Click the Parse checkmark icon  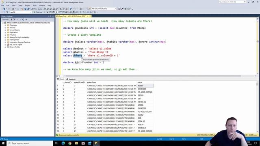pyautogui.click(x=48, y=12)
